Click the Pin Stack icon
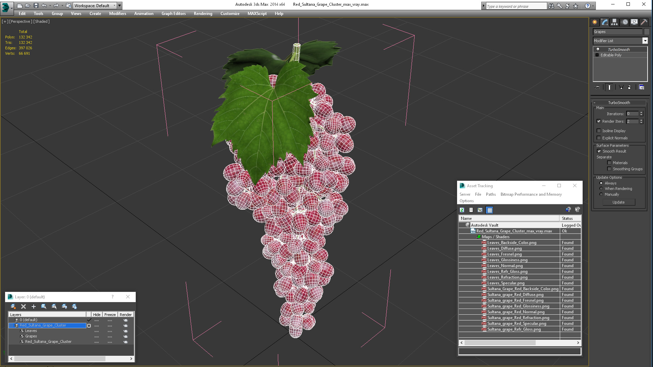The width and height of the screenshot is (653, 367). 598,87
